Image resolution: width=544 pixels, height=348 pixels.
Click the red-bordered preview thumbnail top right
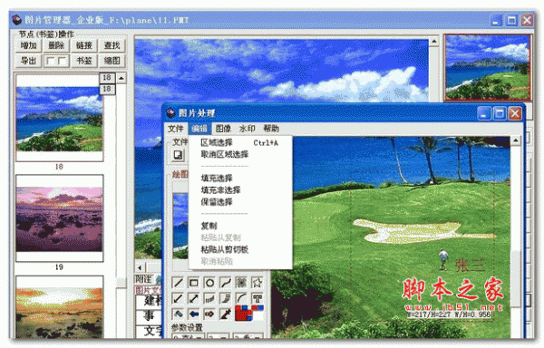(x=488, y=67)
